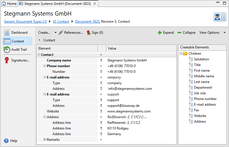Click the Title element icon
The height and width of the screenshot is (147, 229).
[x=191, y=65]
